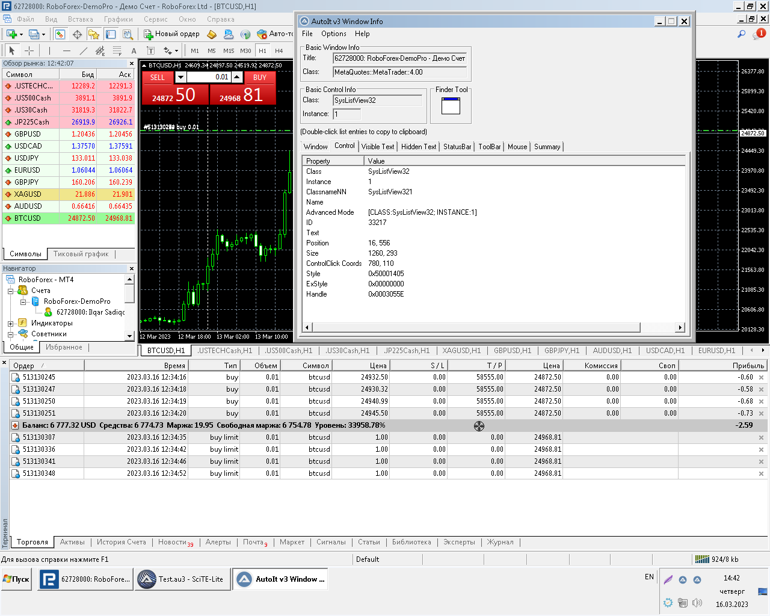Image resolution: width=770 pixels, height=616 pixels.
Task: Toggle the Terminal panel toolbar icon
Action: [111, 34]
